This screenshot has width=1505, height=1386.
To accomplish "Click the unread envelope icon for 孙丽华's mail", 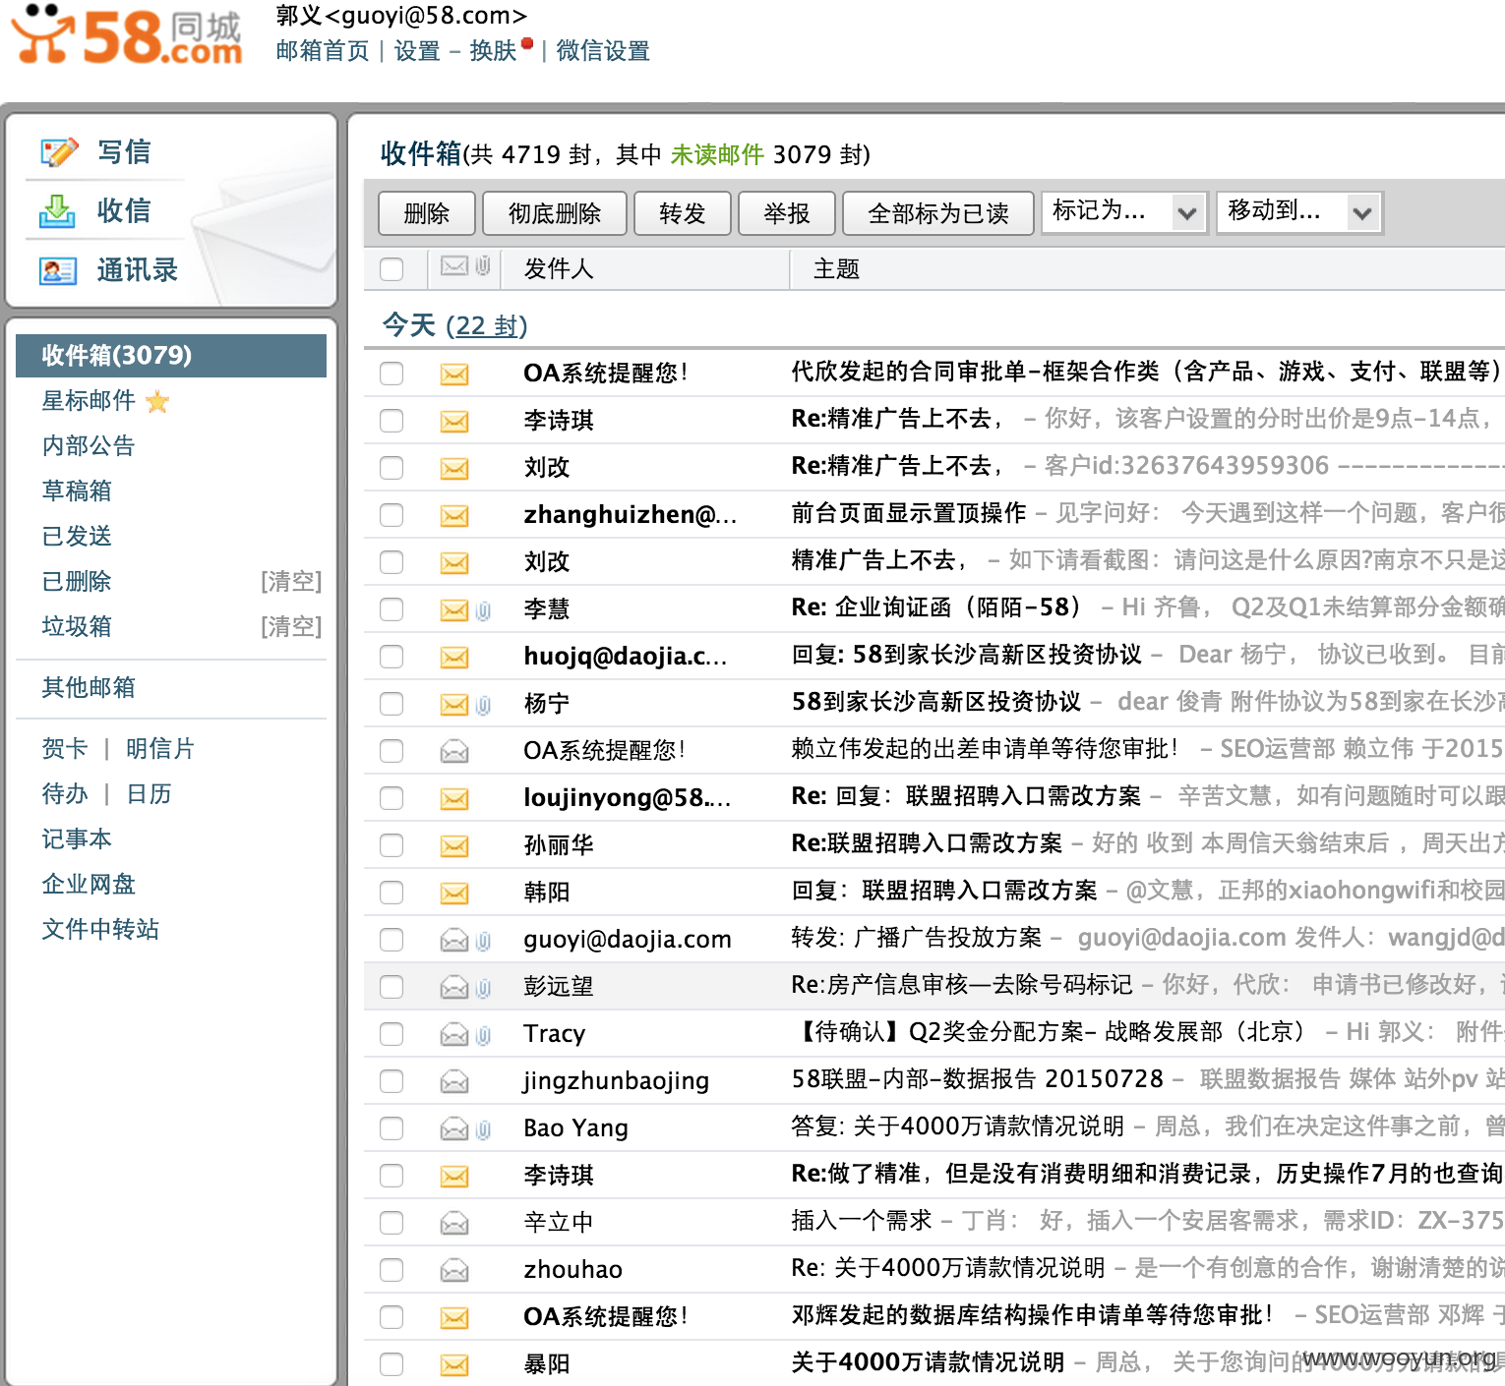I will [x=454, y=846].
